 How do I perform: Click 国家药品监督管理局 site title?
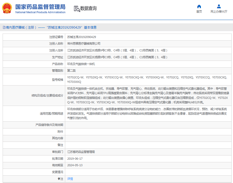click(40, 7)
